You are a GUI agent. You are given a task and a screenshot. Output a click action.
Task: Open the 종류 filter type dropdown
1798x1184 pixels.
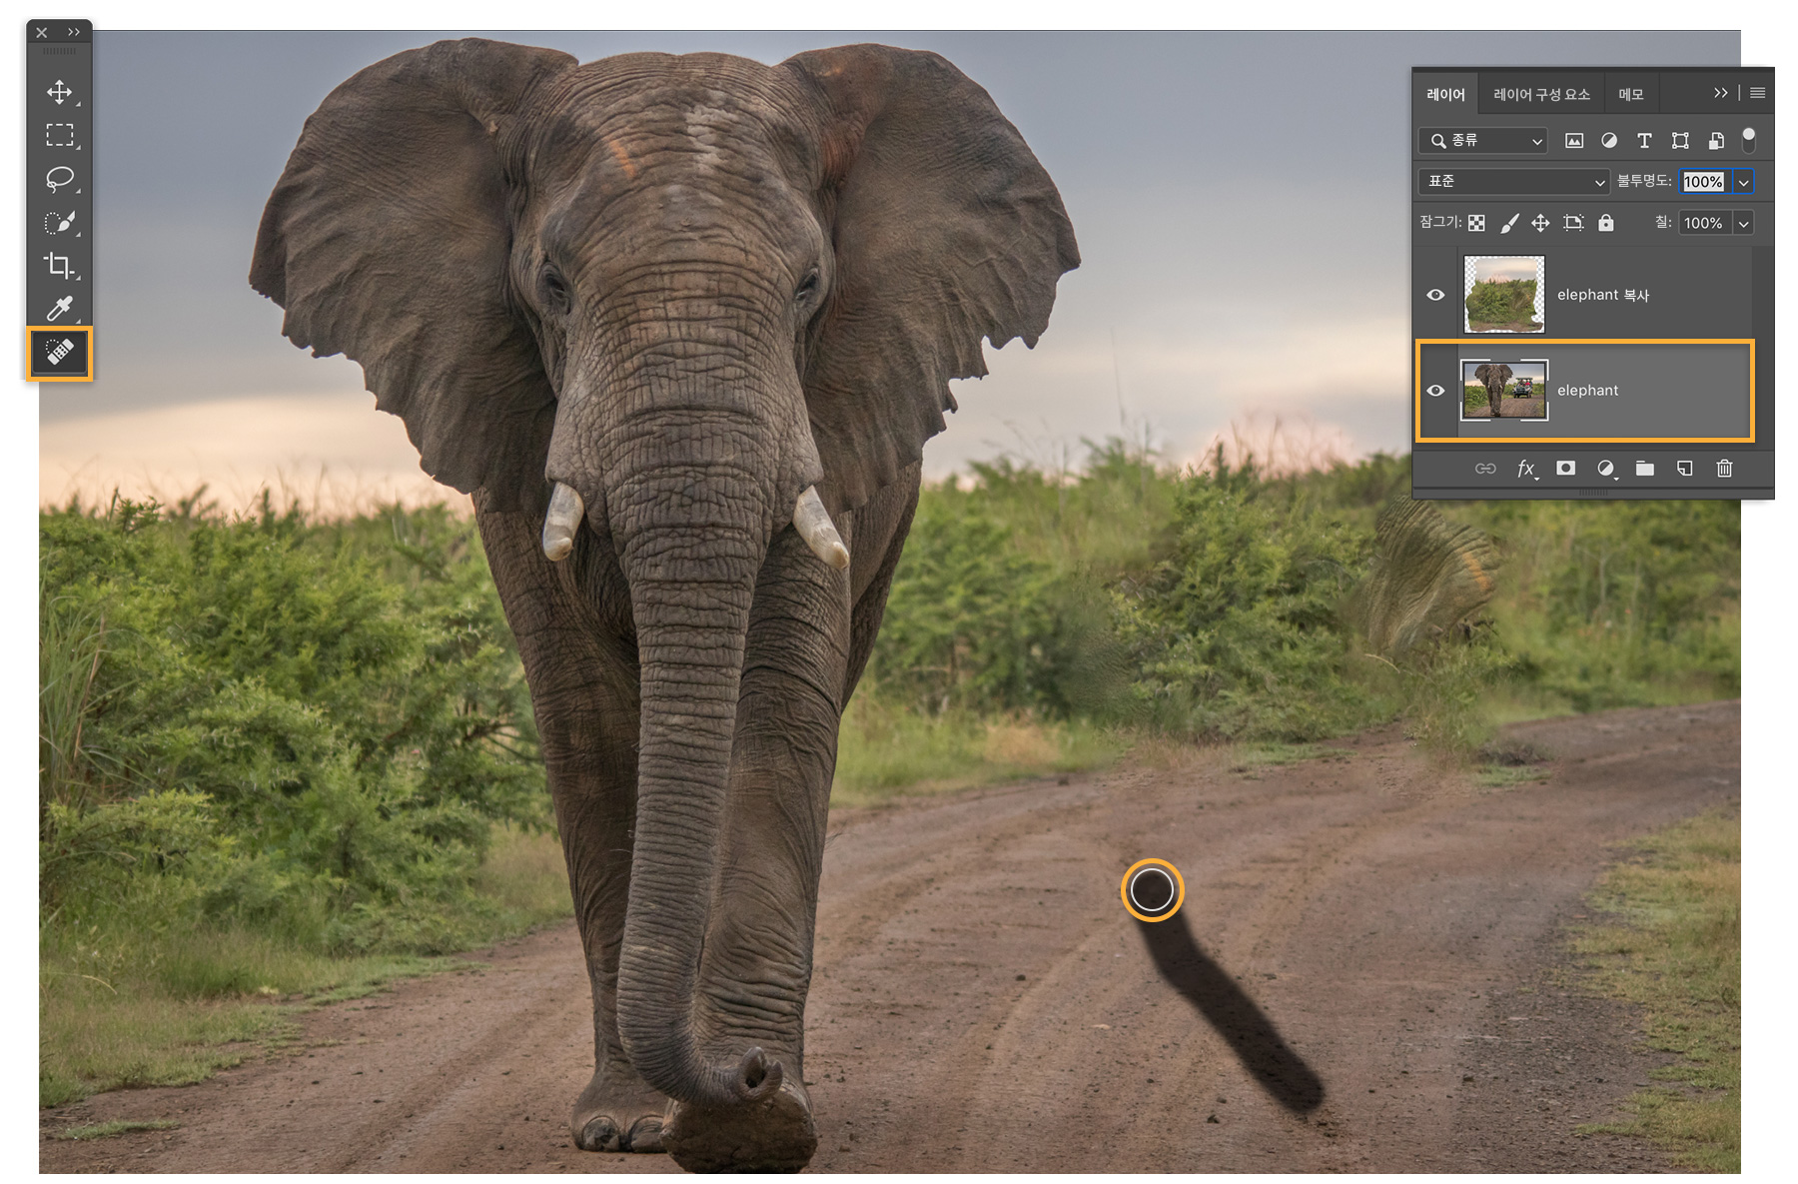1482,141
